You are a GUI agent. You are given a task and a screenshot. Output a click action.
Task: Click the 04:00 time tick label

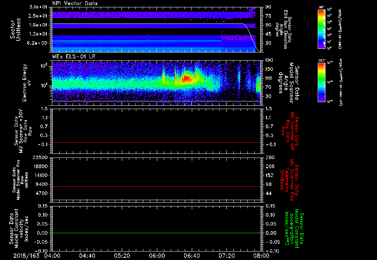[x=52, y=256]
